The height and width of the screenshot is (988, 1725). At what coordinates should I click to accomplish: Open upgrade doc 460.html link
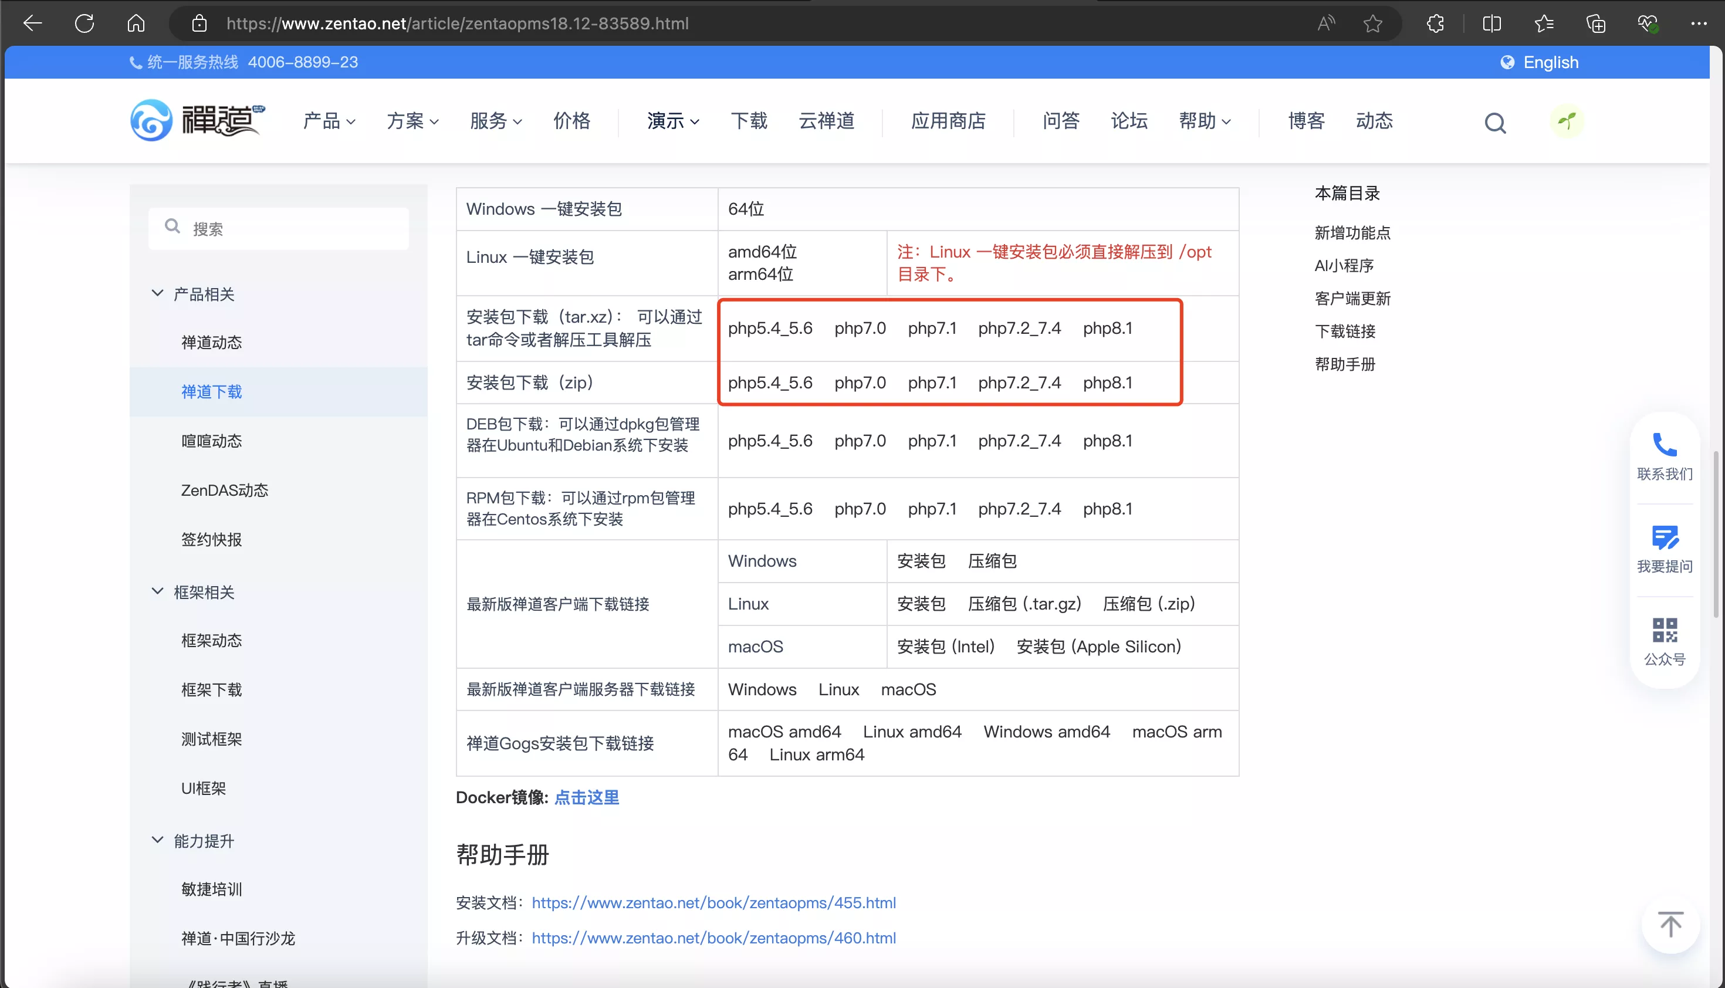(714, 938)
